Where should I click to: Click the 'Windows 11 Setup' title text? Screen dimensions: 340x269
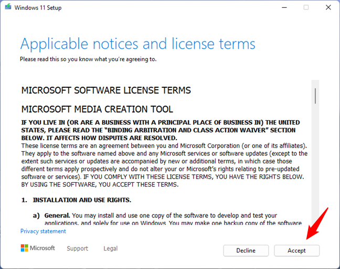pos(38,7)
